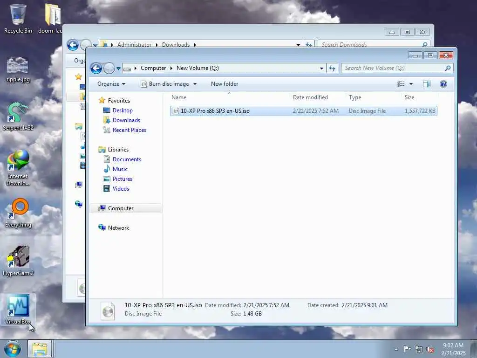Click the 1,557,722 KB size cell

coord(420,111)
